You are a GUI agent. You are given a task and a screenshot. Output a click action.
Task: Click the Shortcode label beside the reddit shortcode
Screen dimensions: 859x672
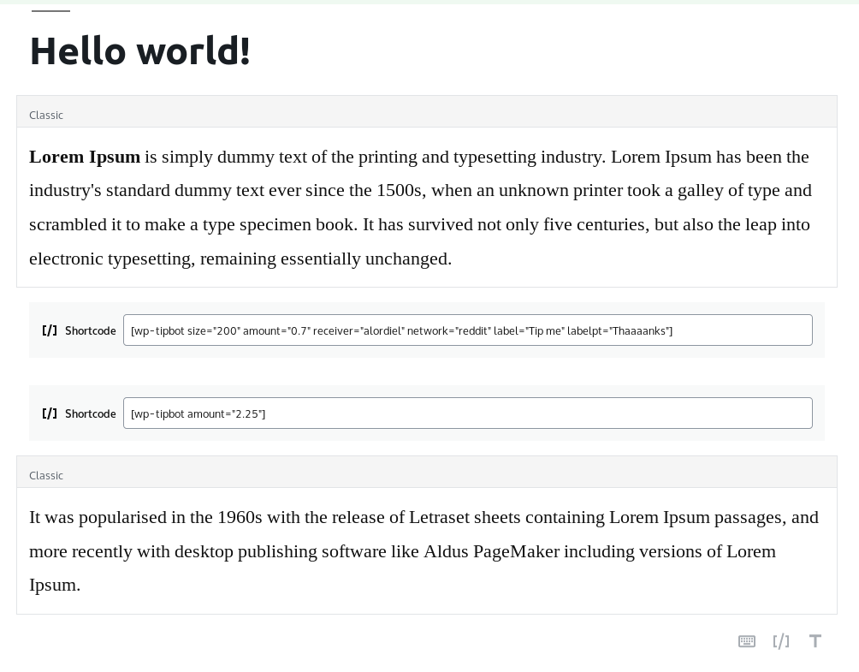tap(90, 330)
